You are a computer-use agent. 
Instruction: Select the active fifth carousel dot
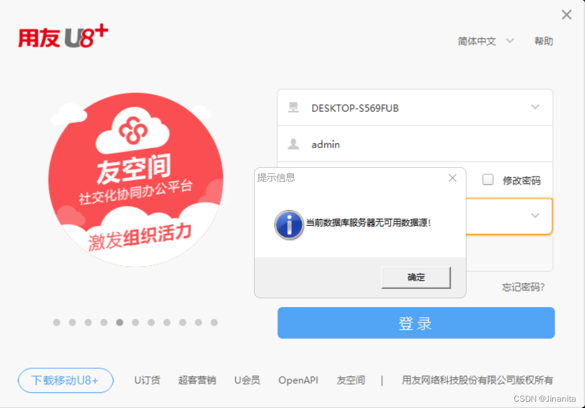[x=119, y=322]
